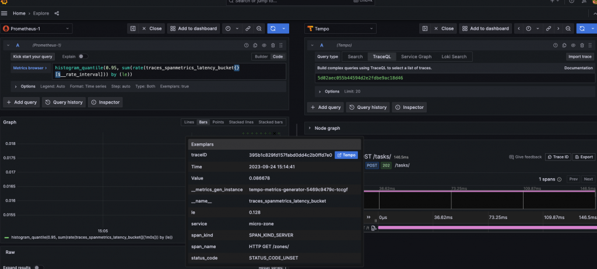Image resolution: width=597 pixels, height=269 pixels.
Task: Show query help for Prometheus query A
Action: point(247,45)
